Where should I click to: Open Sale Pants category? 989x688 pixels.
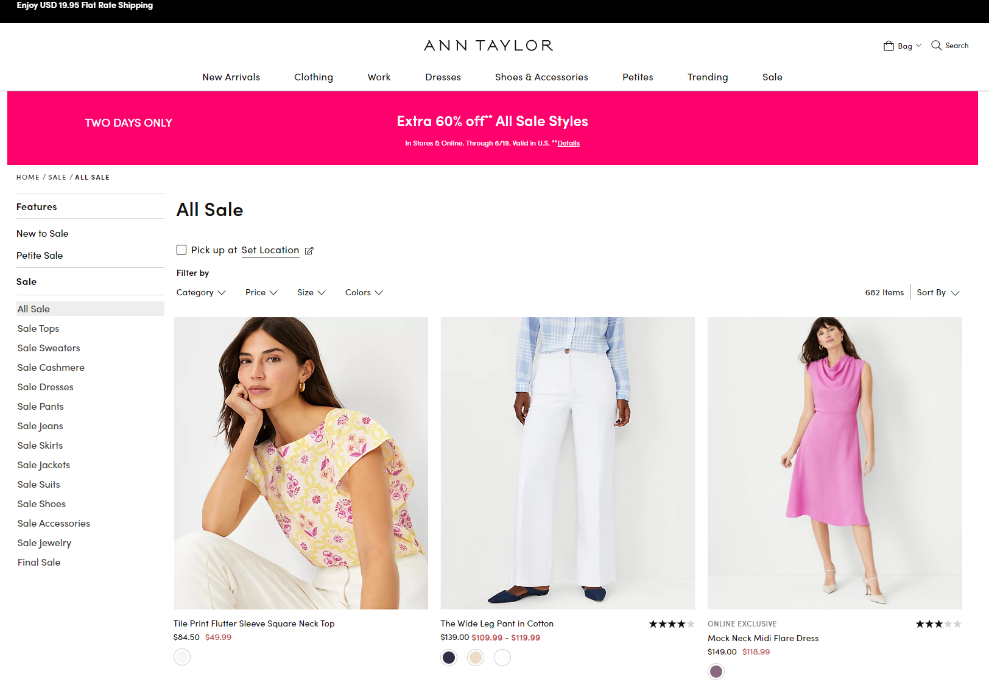click(x=41, y=407)
